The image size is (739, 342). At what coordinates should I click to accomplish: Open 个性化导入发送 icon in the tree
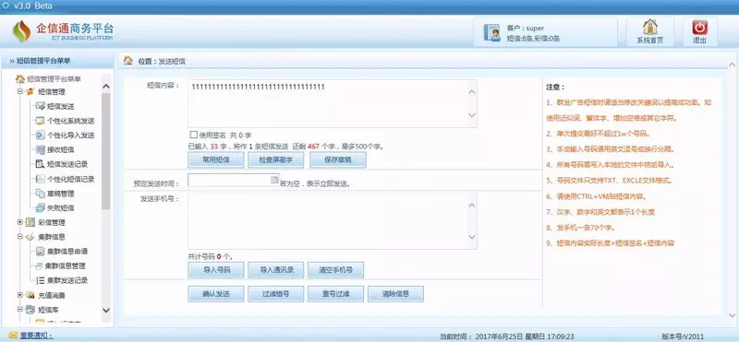(40, 136)
